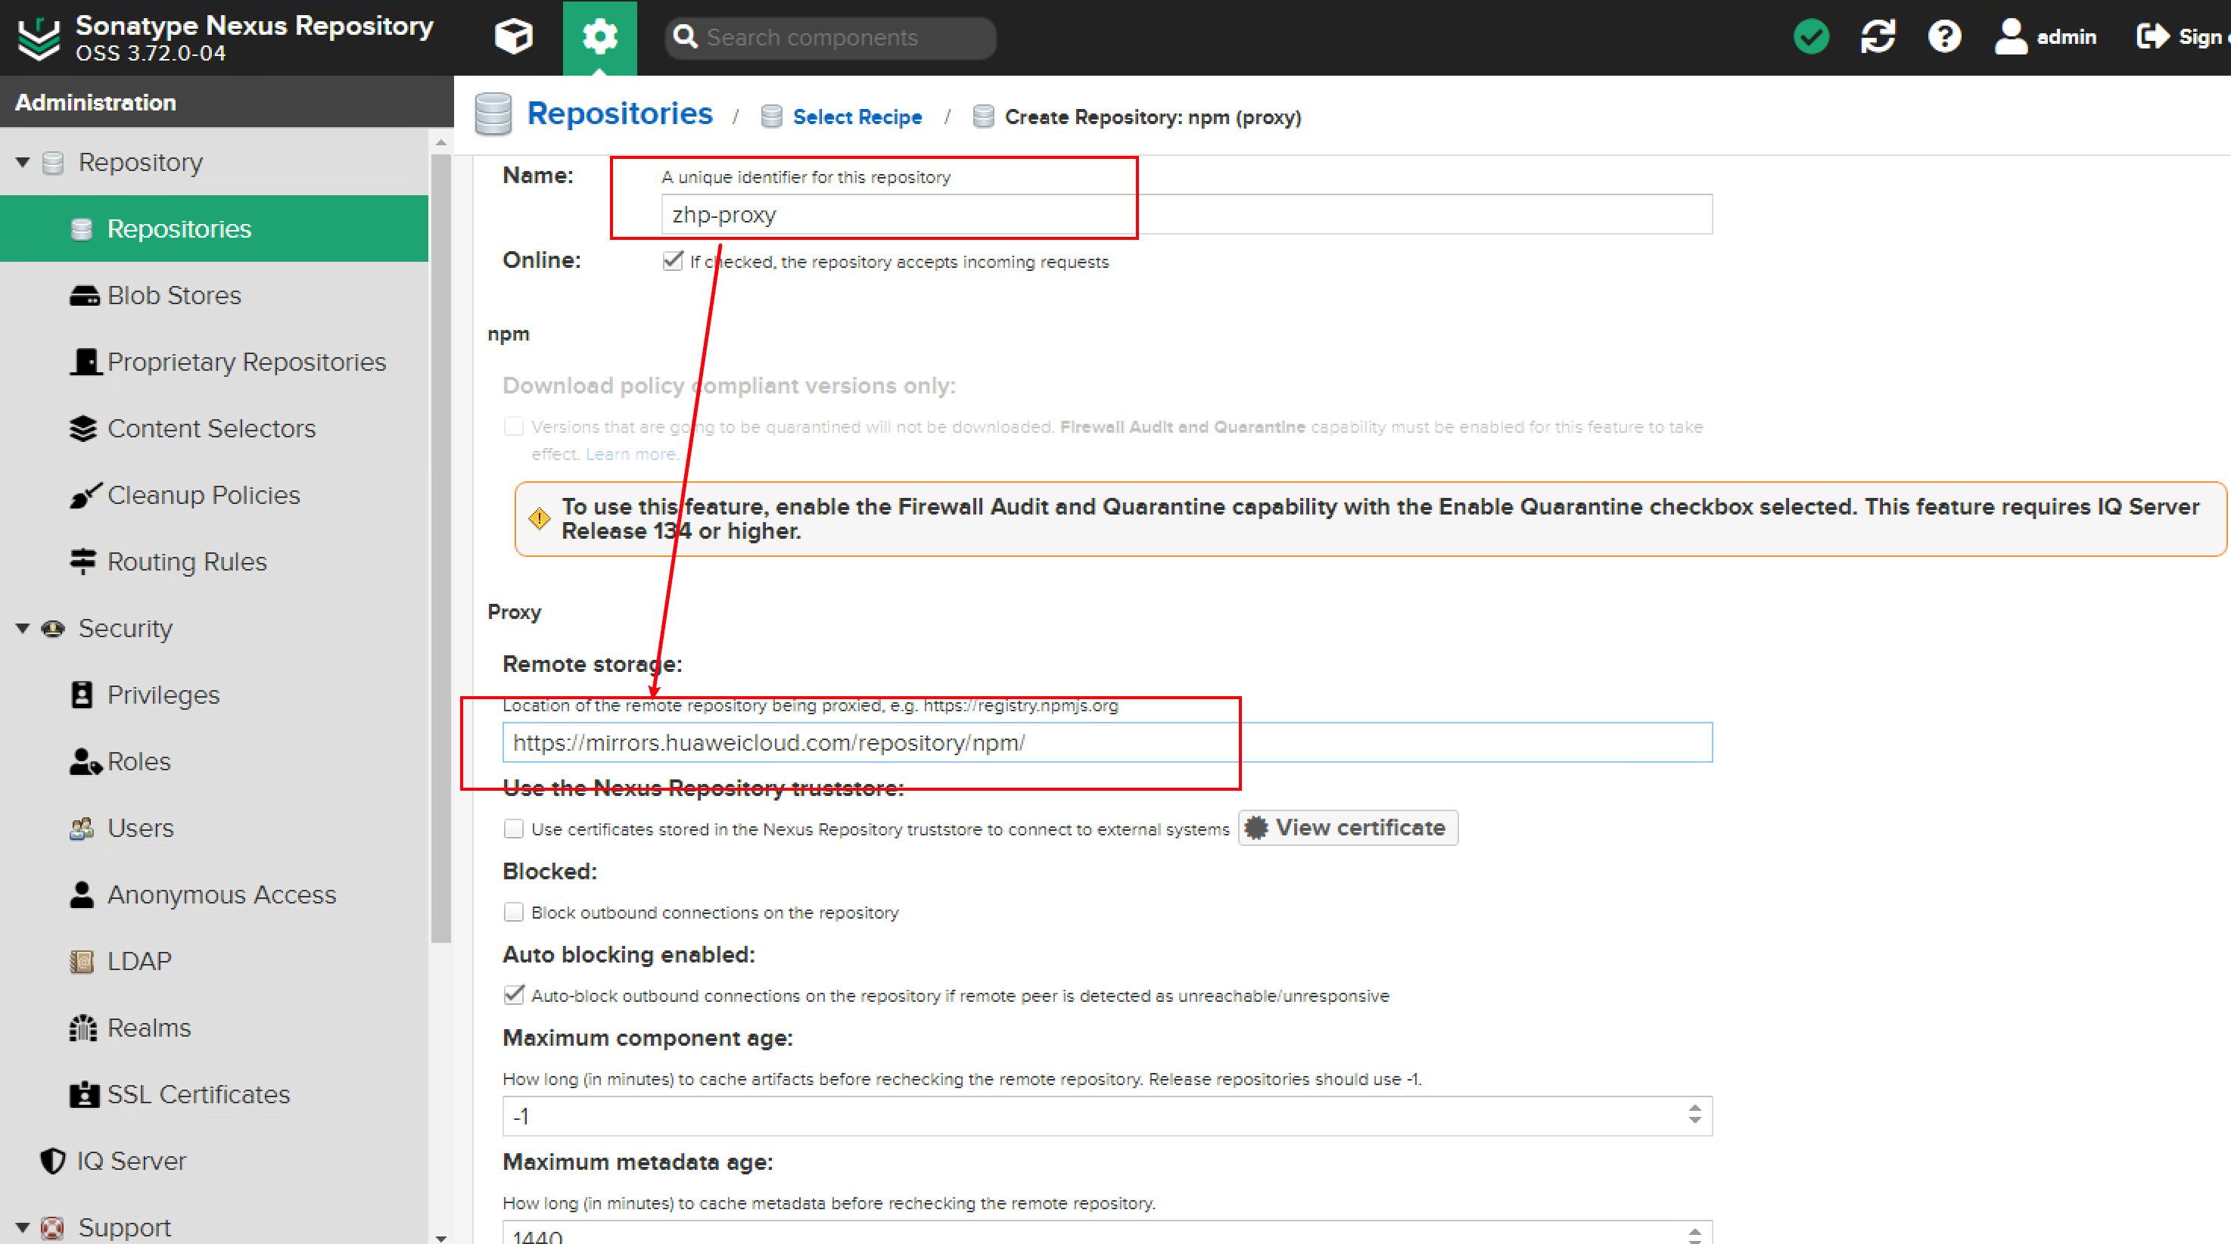Click the admin user account icon
This screenshot has height=1244, width=2231.
[2010, 37]
